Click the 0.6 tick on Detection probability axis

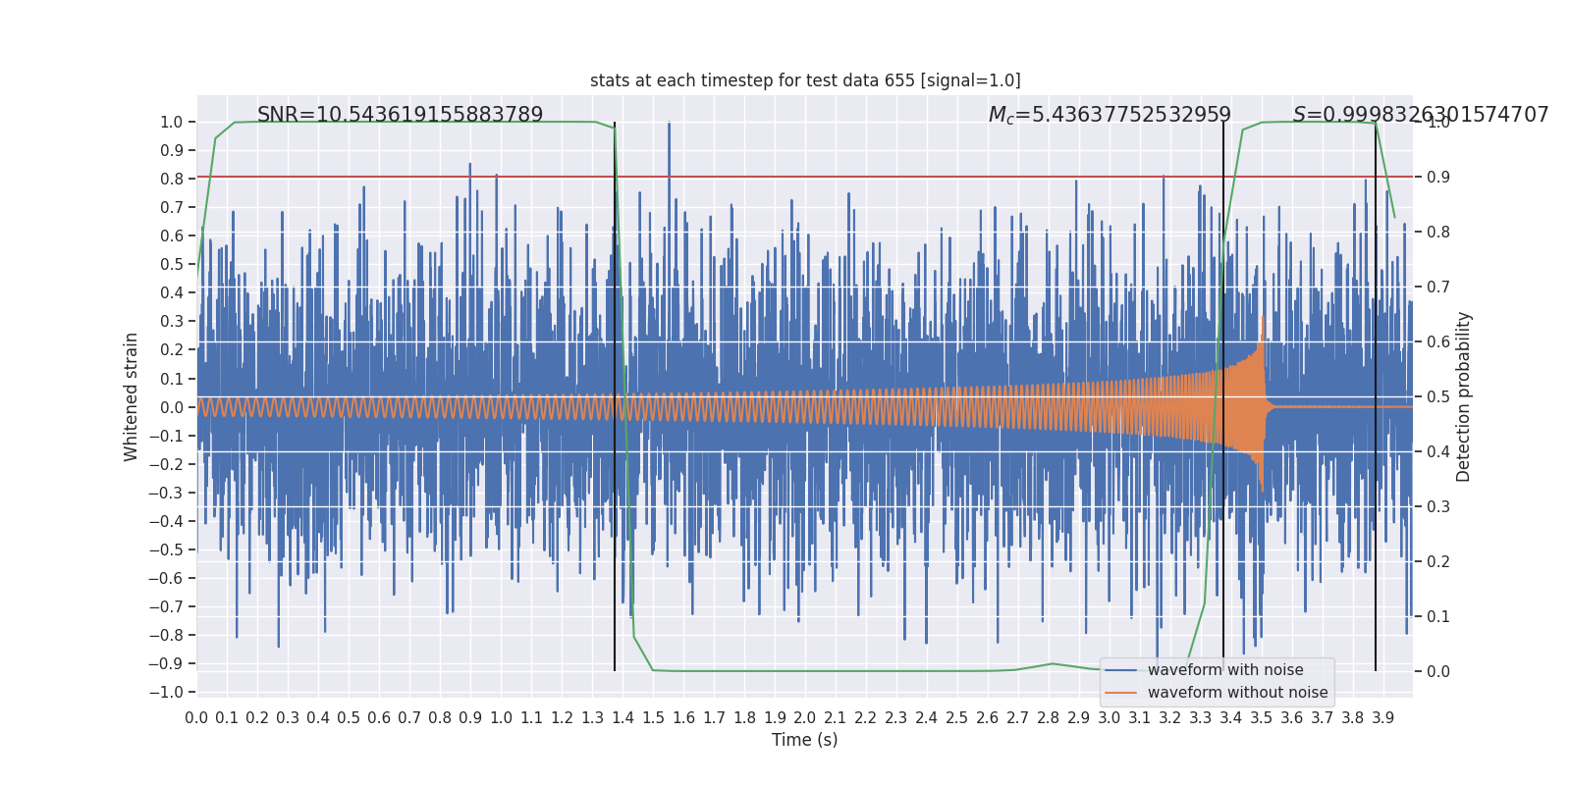click(x=1438, y=342)
